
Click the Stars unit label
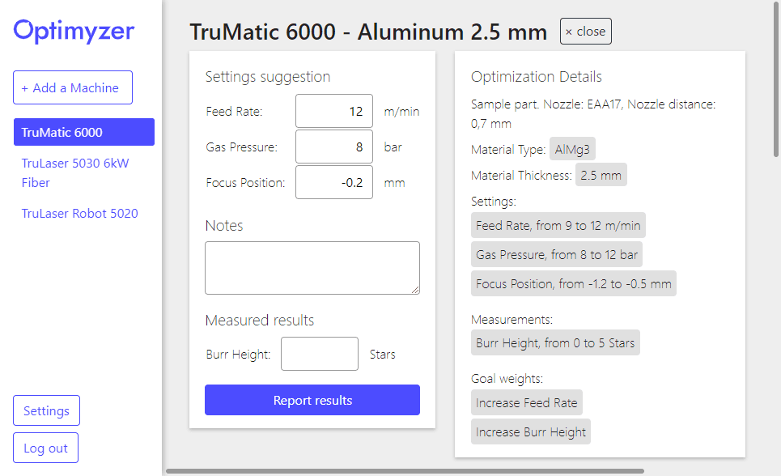383,355
